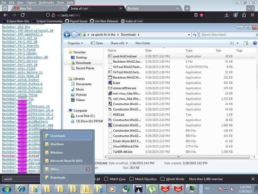
Task: Open the Tools menu
Action: (60, 3)
